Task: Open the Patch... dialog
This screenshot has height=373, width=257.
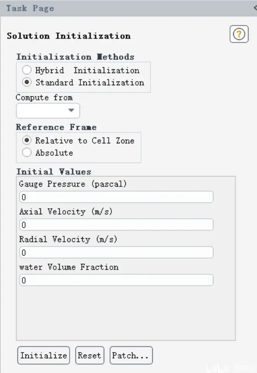Action: [131, 355]
